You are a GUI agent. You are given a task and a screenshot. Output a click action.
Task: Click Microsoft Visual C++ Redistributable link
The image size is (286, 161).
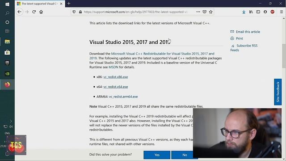(151, 56)
